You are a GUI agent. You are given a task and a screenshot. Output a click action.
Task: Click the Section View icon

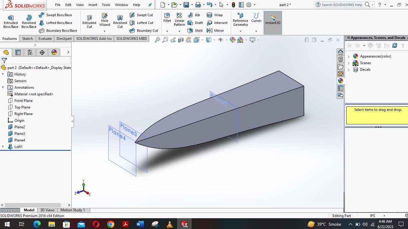pyautogui.click(x=181, y=40)
